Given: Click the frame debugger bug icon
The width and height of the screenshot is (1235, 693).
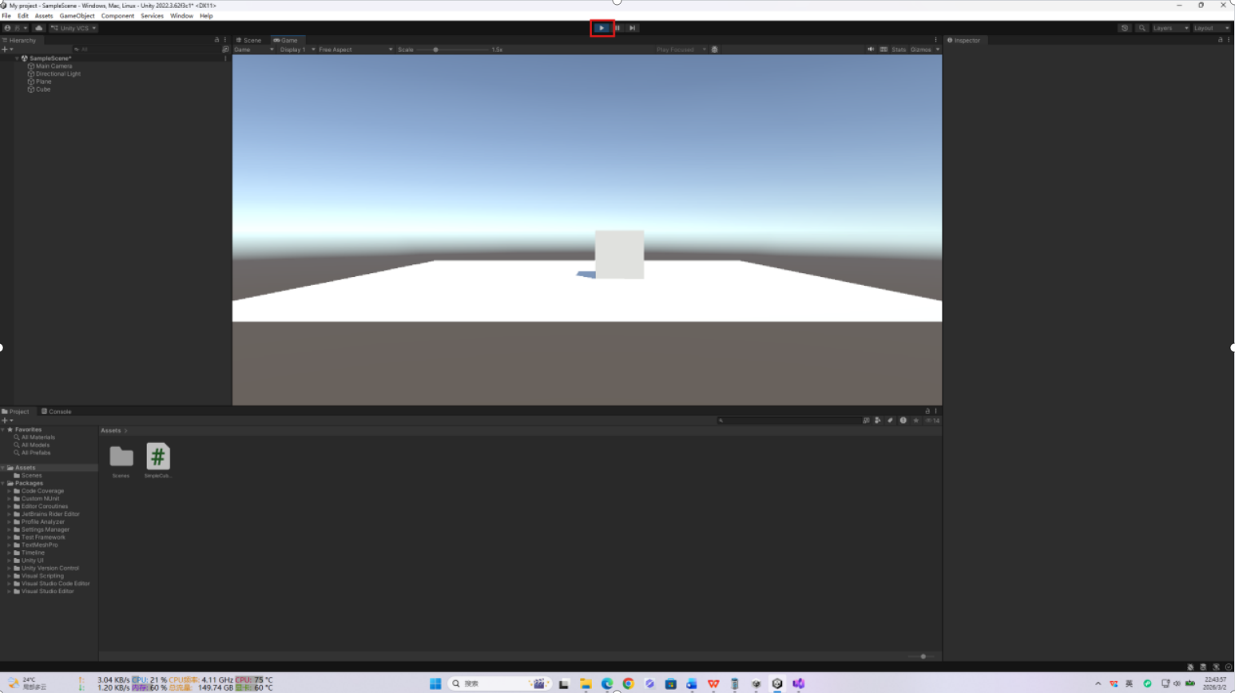Looking at the screenshot, I should click(x=714, y=49).
